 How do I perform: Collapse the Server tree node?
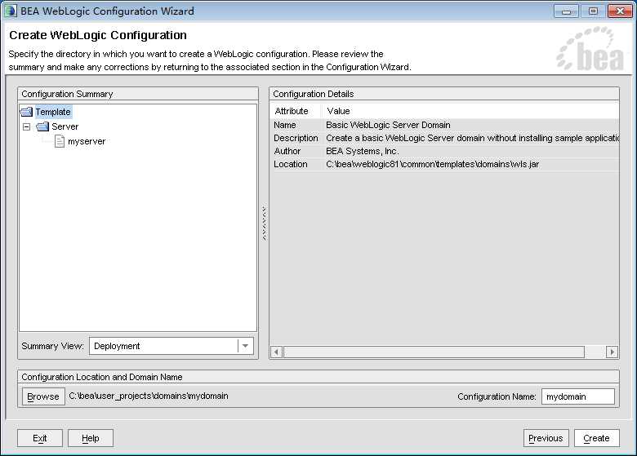[26, 127]
